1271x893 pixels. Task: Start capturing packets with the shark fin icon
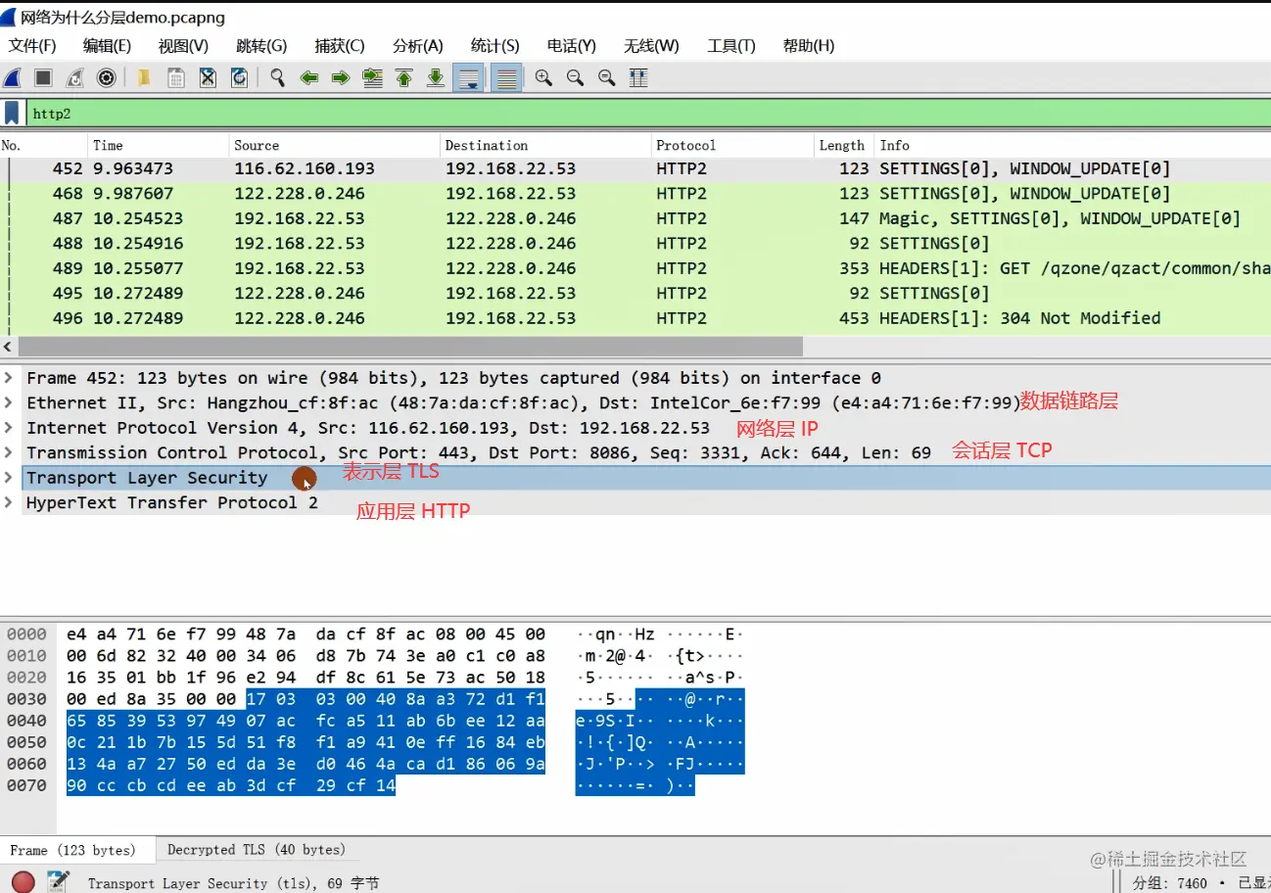[x=12, y=78]
